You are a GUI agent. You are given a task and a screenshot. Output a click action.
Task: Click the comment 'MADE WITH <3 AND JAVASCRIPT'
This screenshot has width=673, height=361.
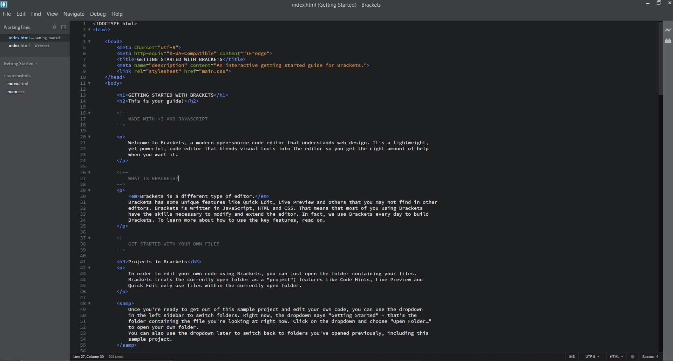pyautogui.click(x=168, y=119)
